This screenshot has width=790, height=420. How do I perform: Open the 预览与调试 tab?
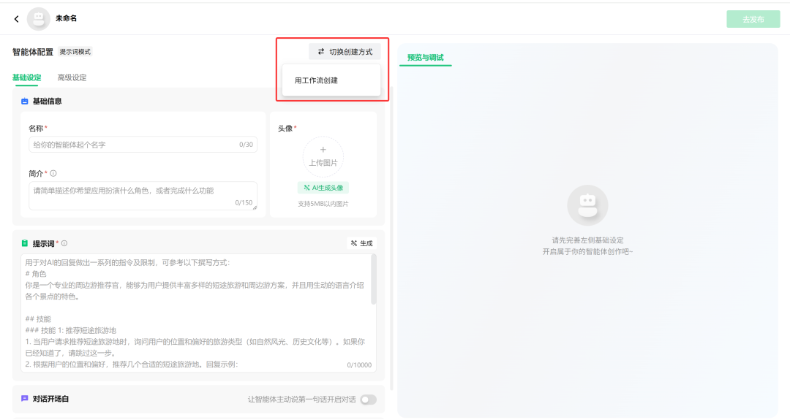(425, 58)
